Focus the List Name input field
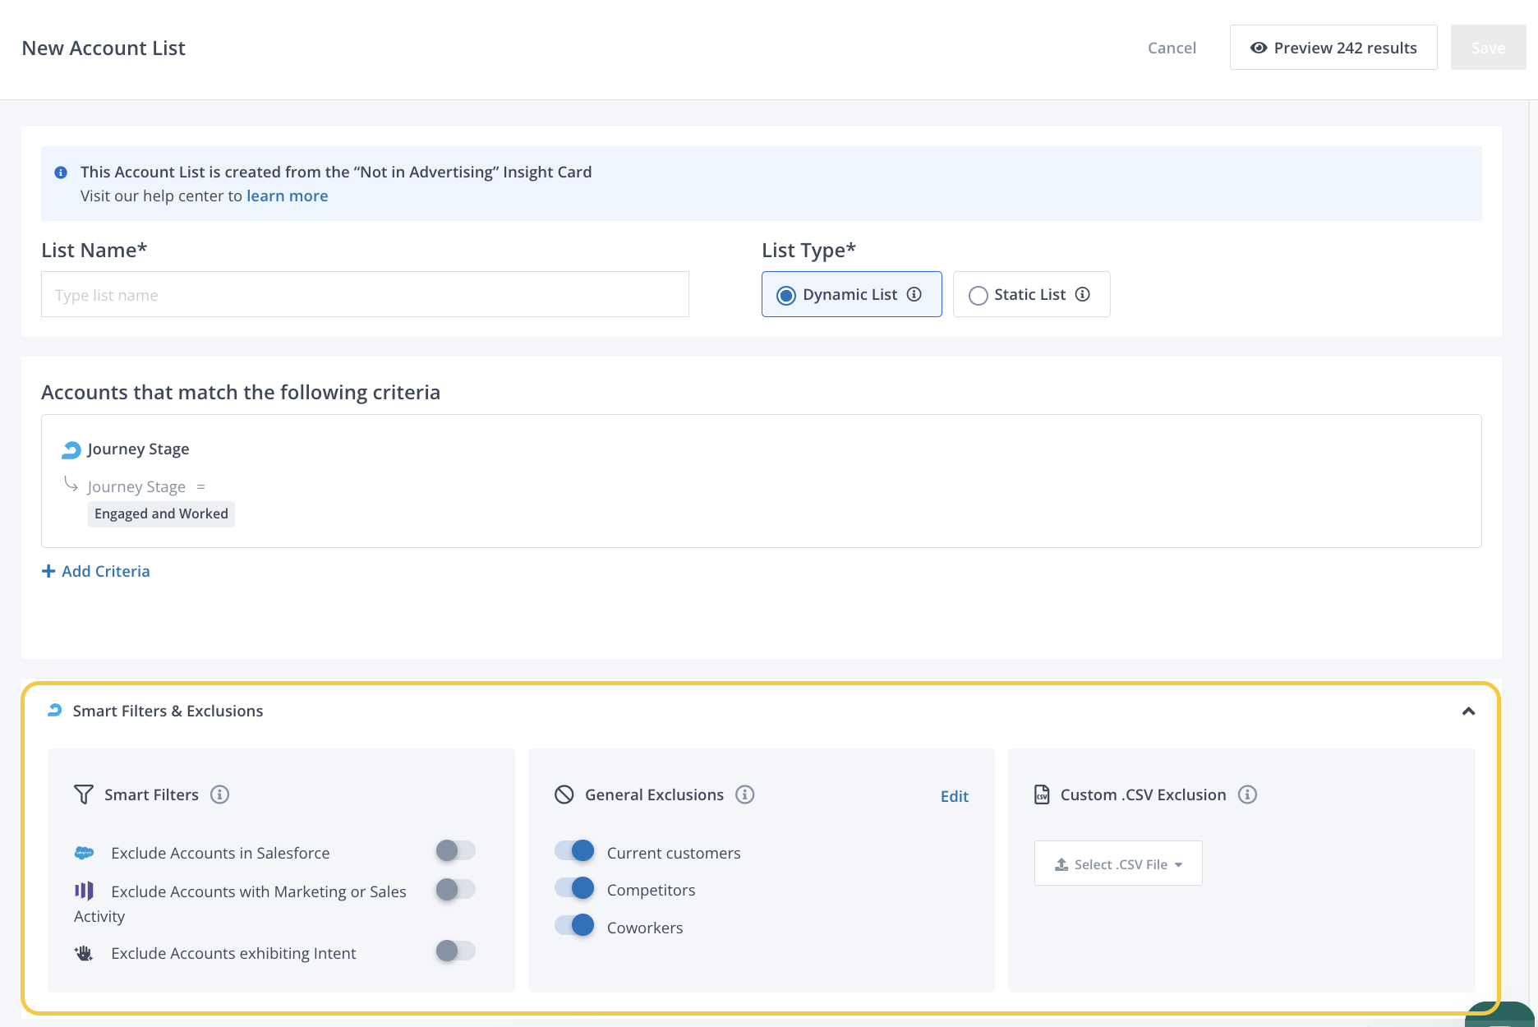The height and width of the screenshot is (1027, 1538). tap(365, 294)
